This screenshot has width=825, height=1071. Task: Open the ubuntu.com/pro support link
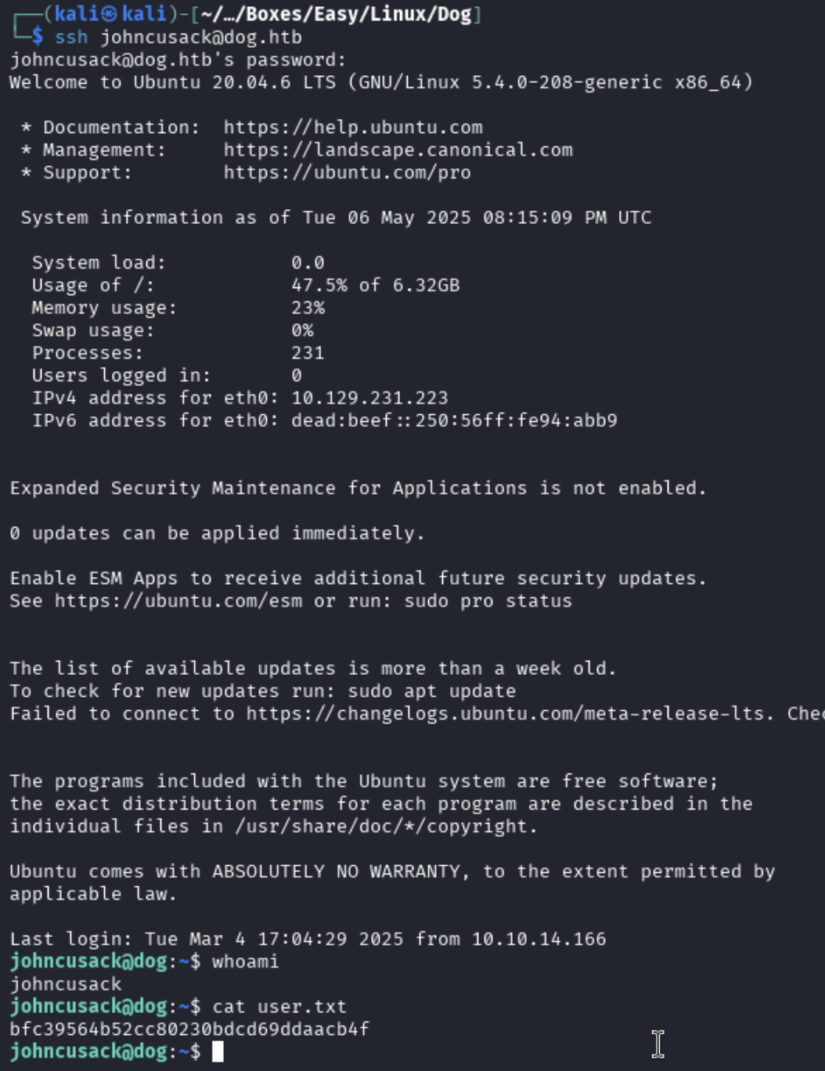347,173
